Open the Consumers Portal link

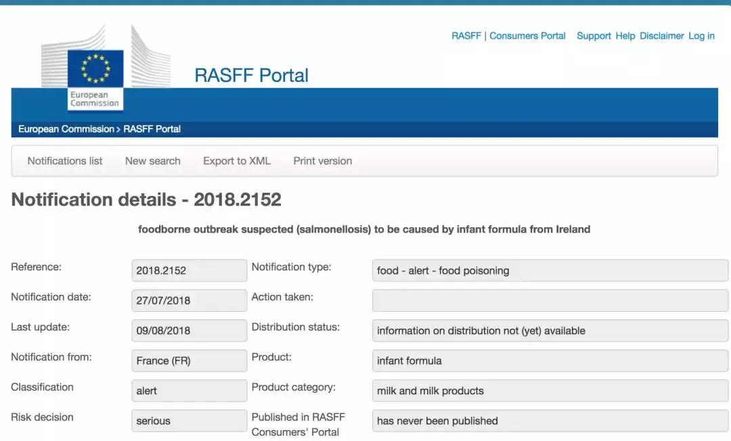[527, 36]
